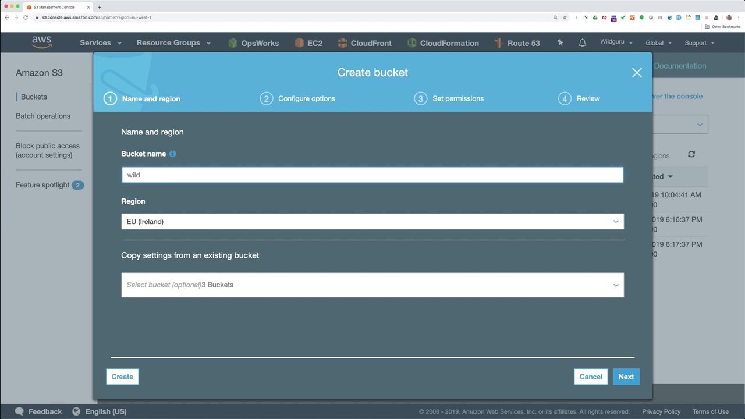The image size is (745, 419).
Task: Click the sort arrow on the date column
Action: tap(670, 176)
